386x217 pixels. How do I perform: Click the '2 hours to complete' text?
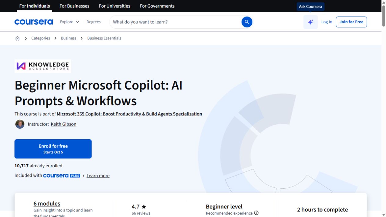323,209
